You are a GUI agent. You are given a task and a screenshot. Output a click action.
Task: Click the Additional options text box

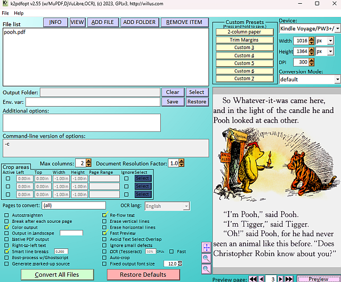[x=82, y=123]
